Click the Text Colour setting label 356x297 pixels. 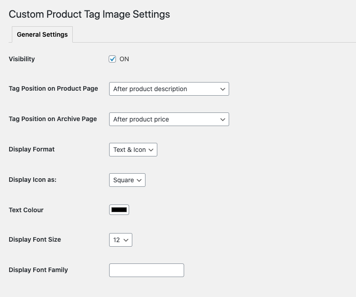click(26, 210)
